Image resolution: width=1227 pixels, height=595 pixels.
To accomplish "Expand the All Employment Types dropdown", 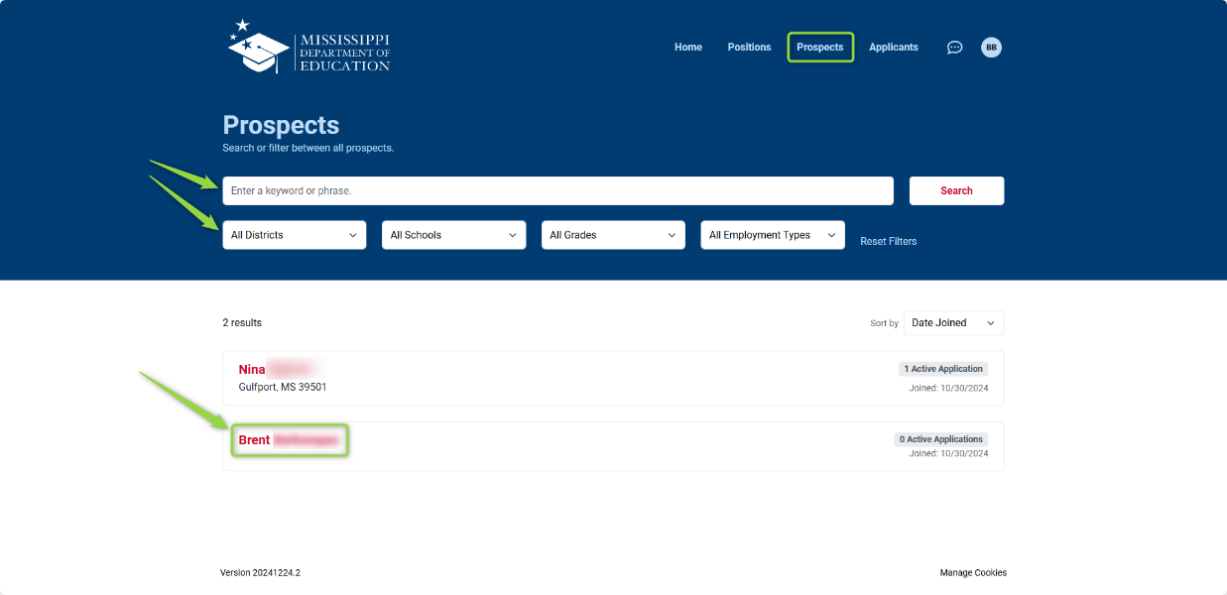I will [x=772, y=235].
